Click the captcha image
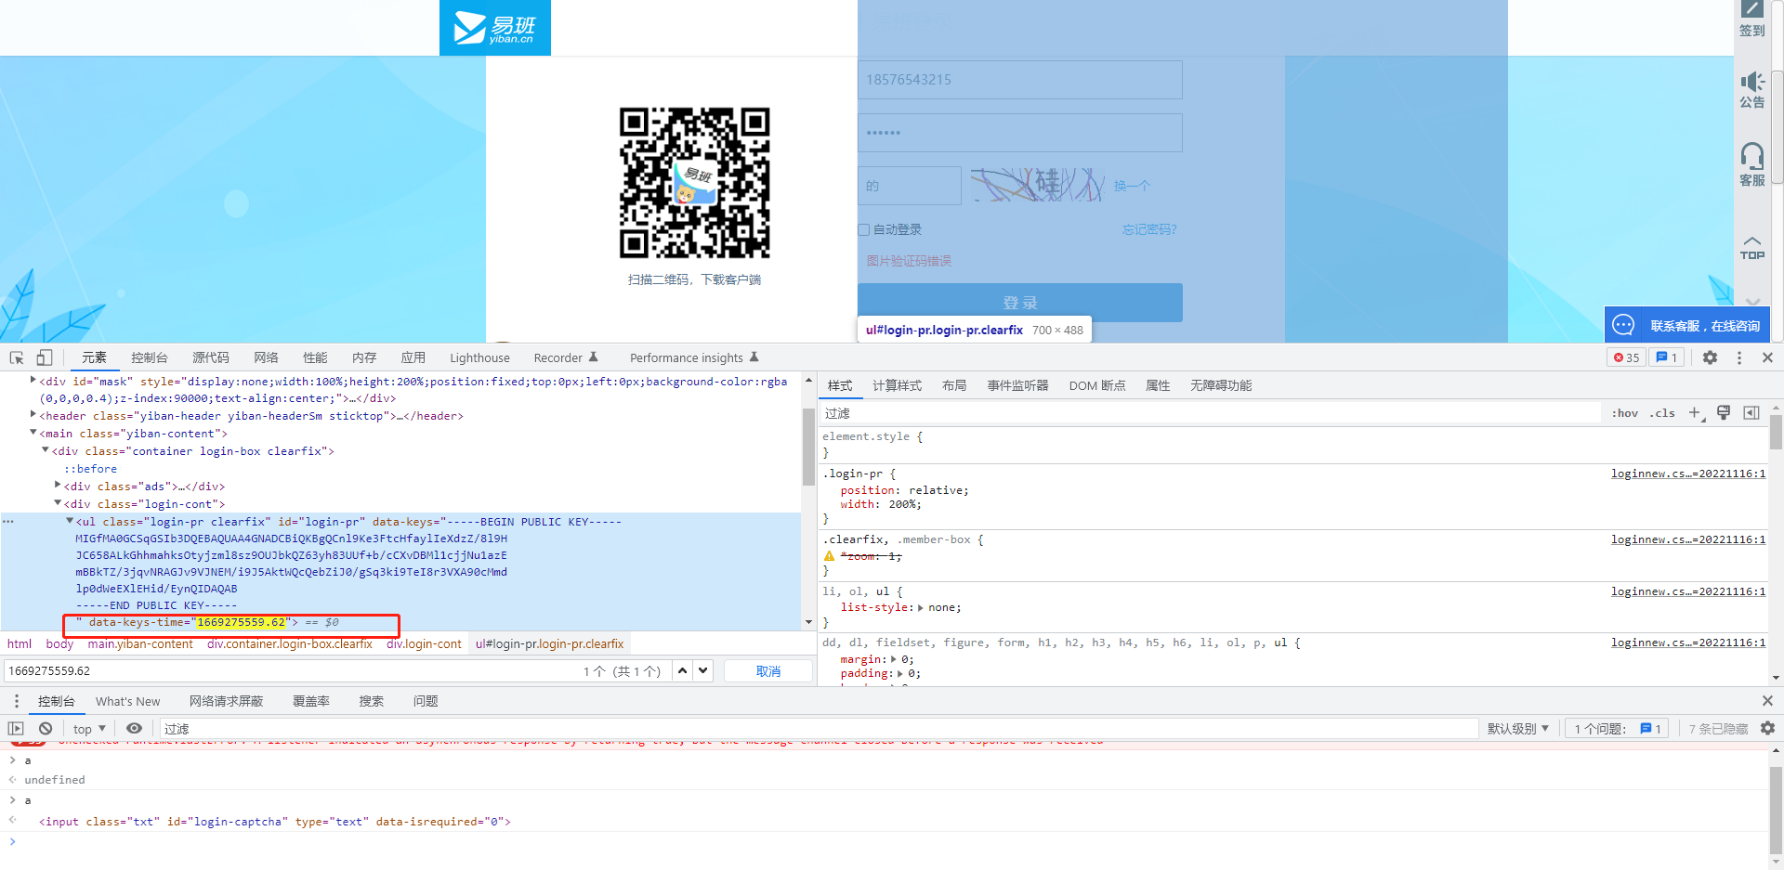This screenshot has height=870, width=1784. pos(1038,185)
